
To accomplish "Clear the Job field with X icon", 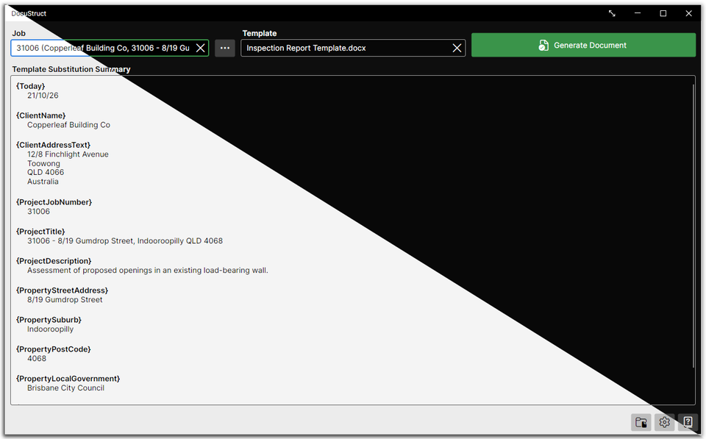I will pos(201,49).
